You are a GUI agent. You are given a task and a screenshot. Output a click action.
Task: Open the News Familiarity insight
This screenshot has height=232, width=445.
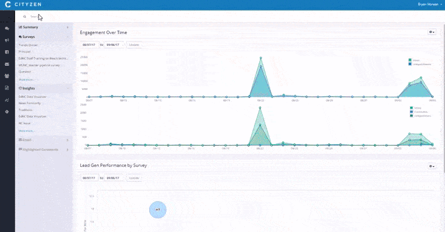[29, 103]
